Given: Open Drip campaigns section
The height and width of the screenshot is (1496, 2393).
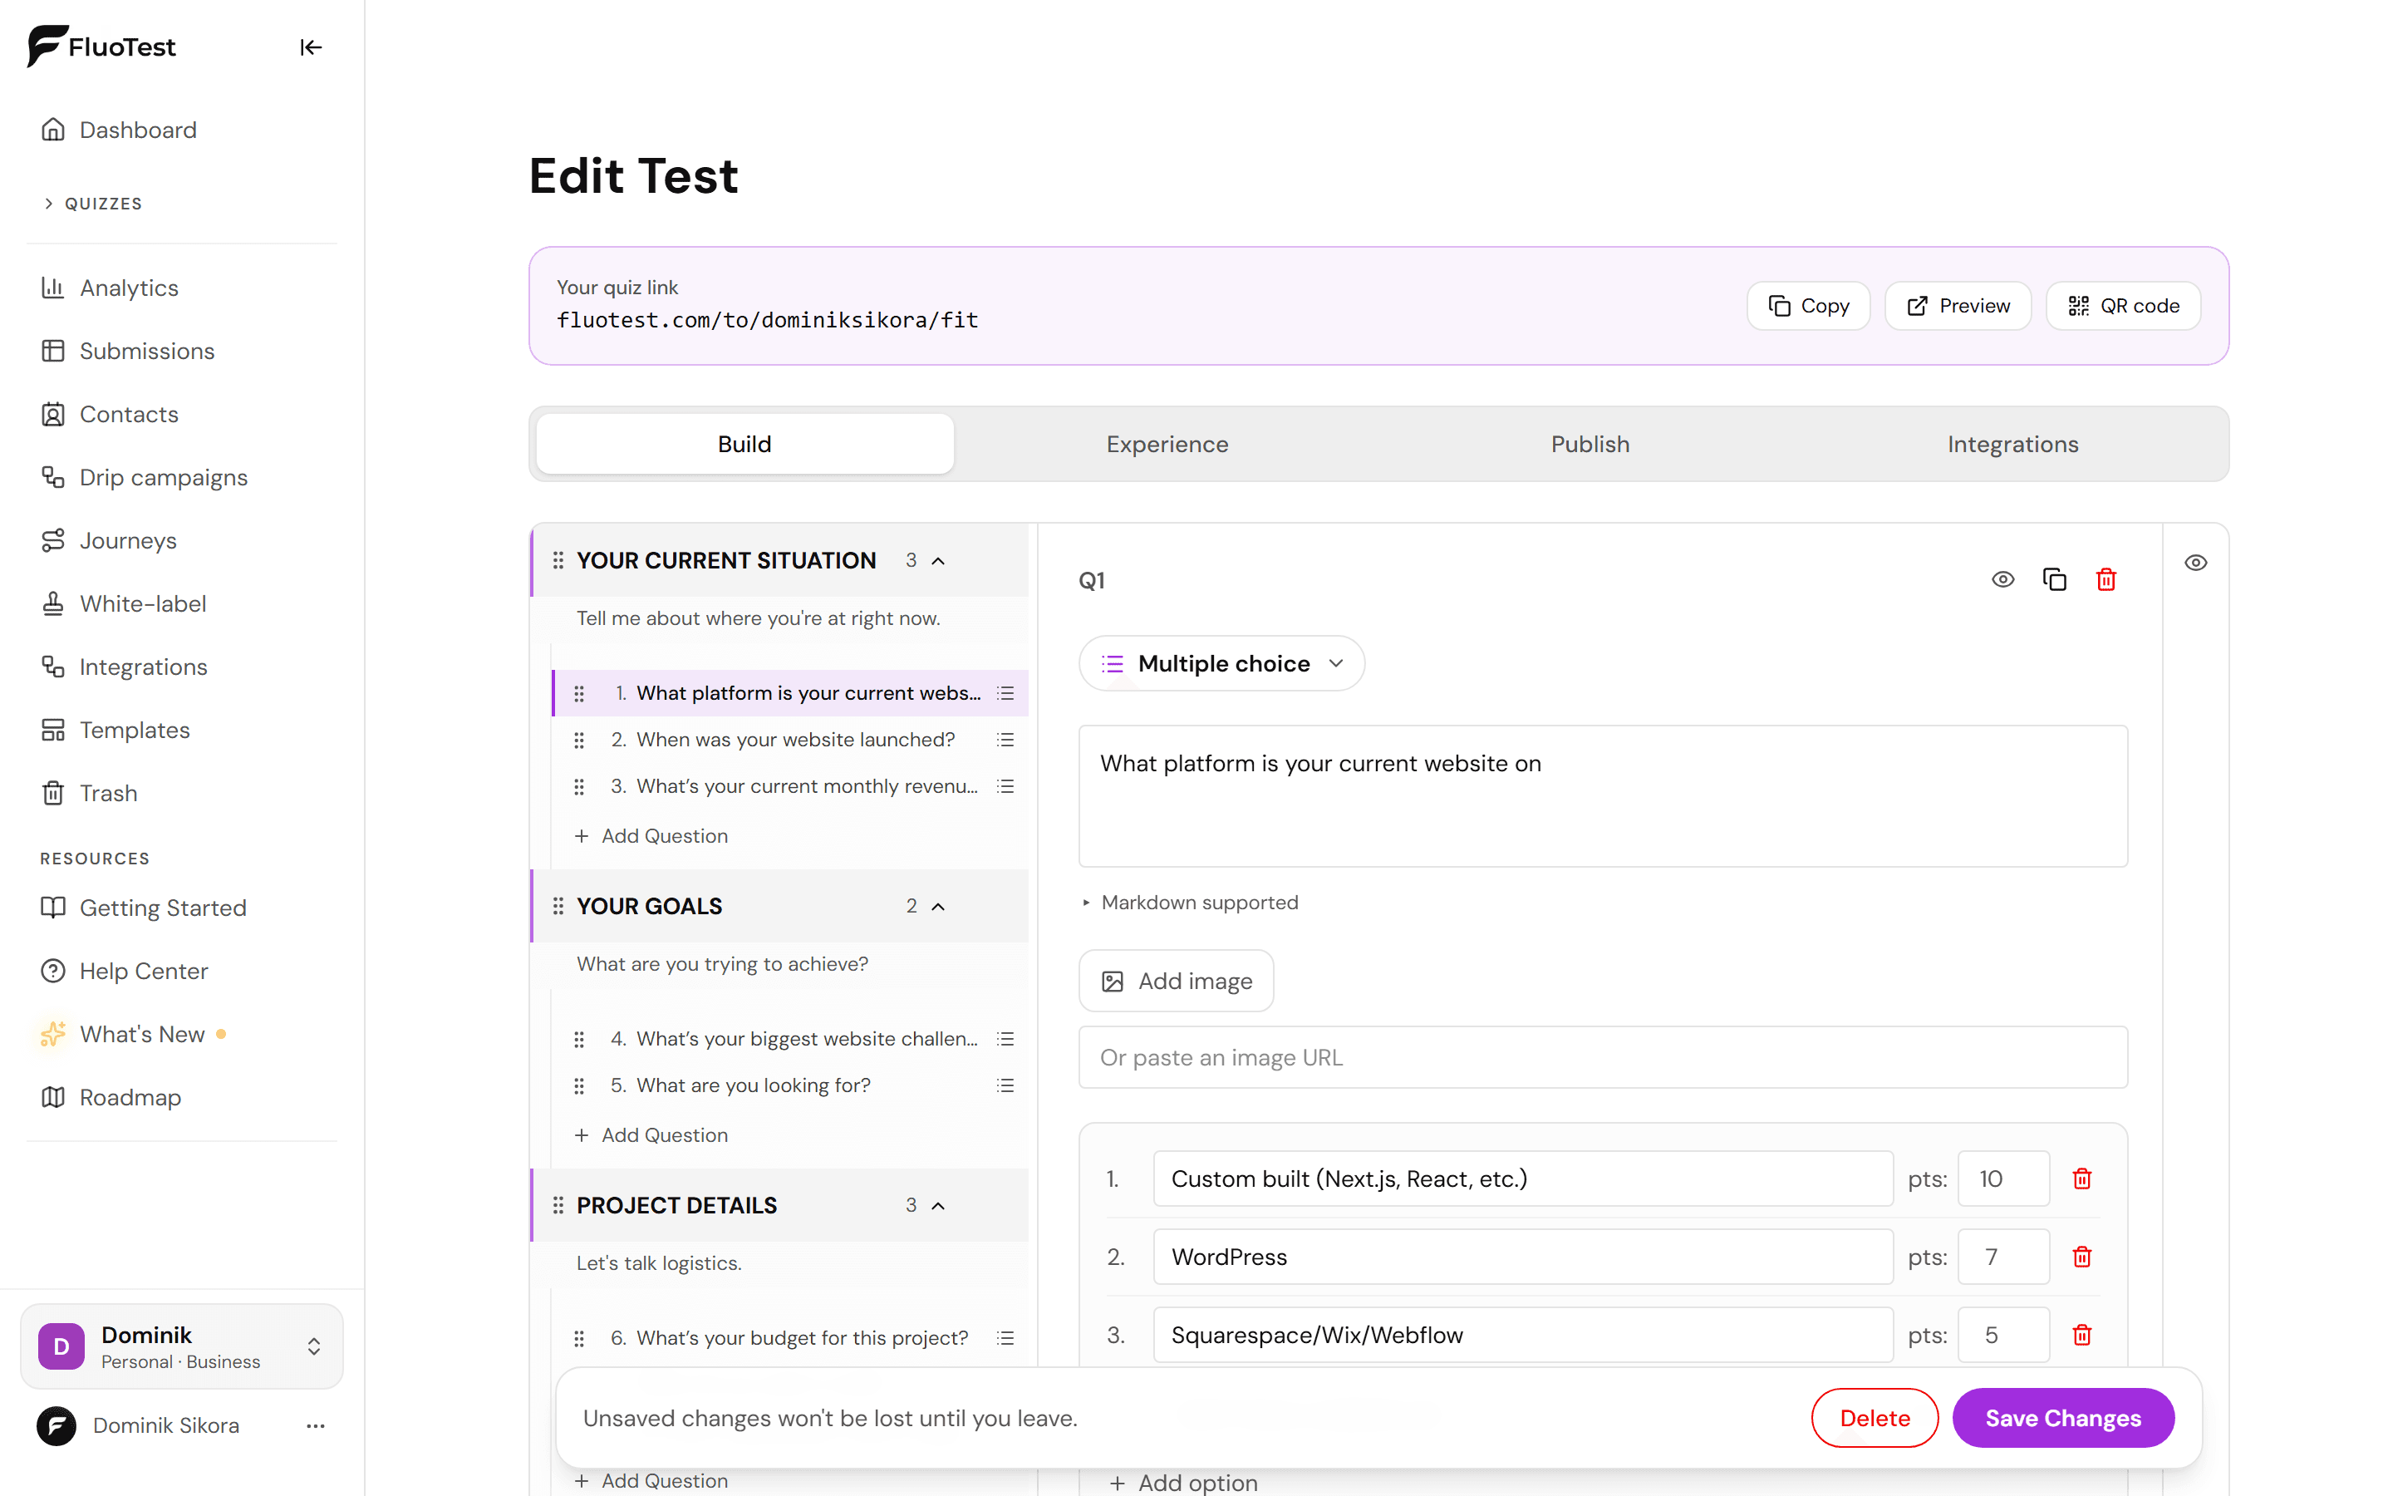Looking at the screenshot, I should [x=145, y=478].
